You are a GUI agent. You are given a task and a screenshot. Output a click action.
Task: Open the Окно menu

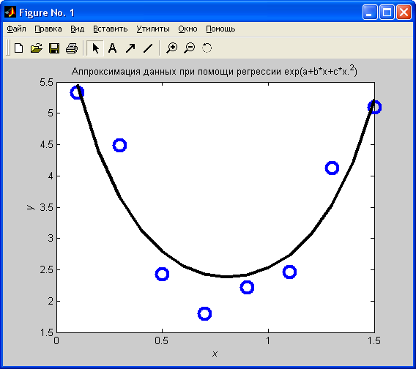[187, 29]
